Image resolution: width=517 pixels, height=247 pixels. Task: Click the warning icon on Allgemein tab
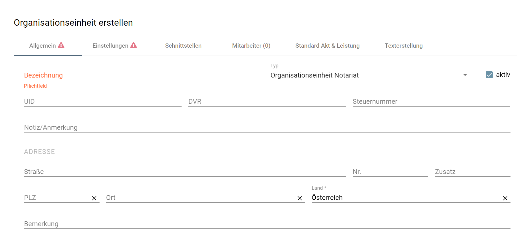(x=61, y=45)
